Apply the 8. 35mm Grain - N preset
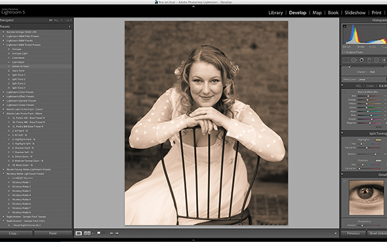387x242 pixels. [x=22, y=157]
